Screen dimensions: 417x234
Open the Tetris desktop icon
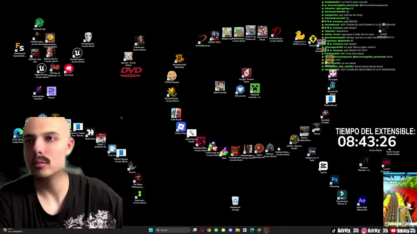click(224, 152)
